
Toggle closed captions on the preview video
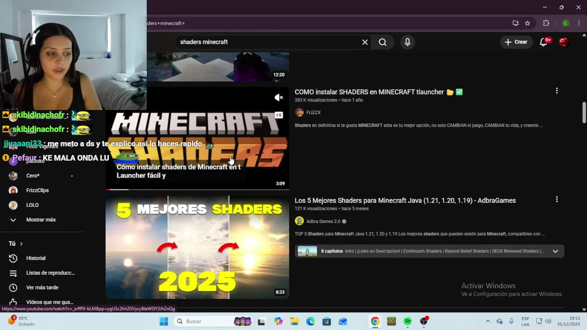[x=279, y=115]
